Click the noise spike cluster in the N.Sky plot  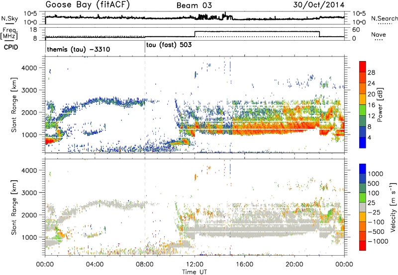pyautogui.click(x=213, y=17)
